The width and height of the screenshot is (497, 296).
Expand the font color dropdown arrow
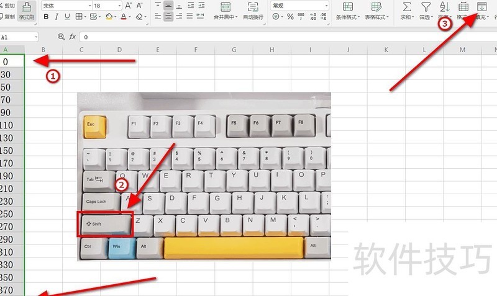(x=130, y=17)
